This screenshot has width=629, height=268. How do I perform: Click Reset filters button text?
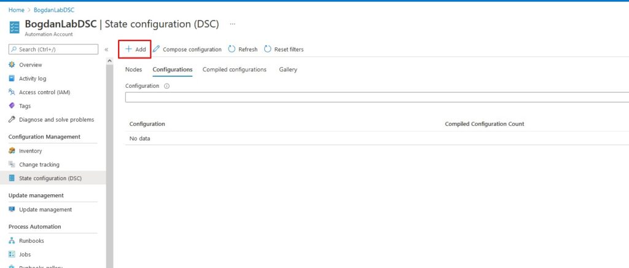tap(289, 49)
